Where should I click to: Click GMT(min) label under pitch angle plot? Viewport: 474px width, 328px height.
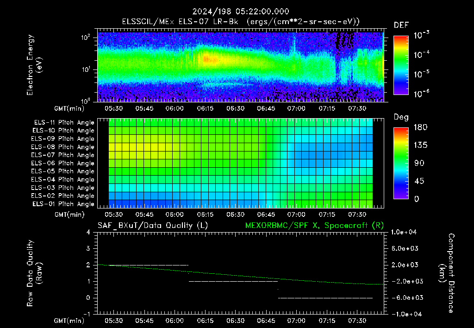pos(69,214)
